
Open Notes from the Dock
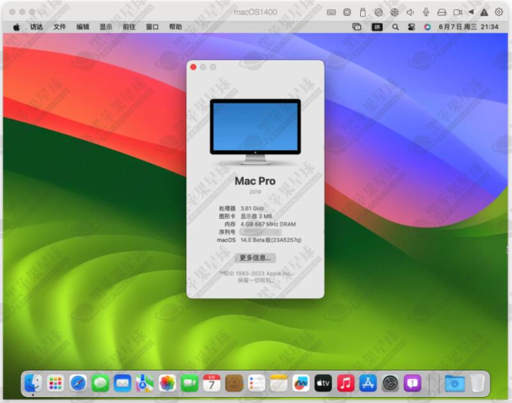pyautogui.click(x=278, y=383)
